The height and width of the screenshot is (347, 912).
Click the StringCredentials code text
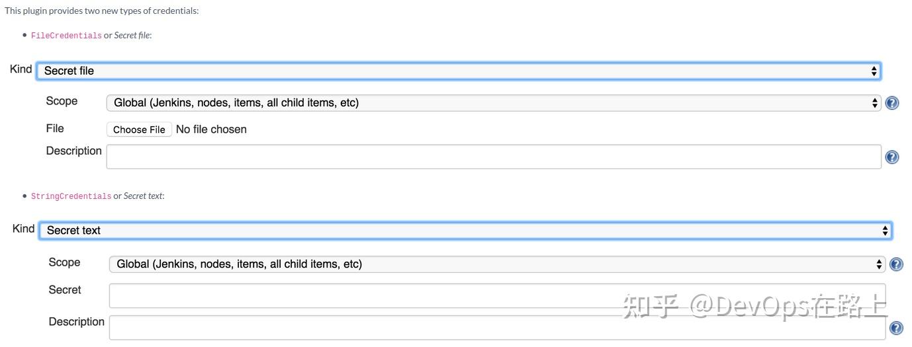click(x=71, y=196)
